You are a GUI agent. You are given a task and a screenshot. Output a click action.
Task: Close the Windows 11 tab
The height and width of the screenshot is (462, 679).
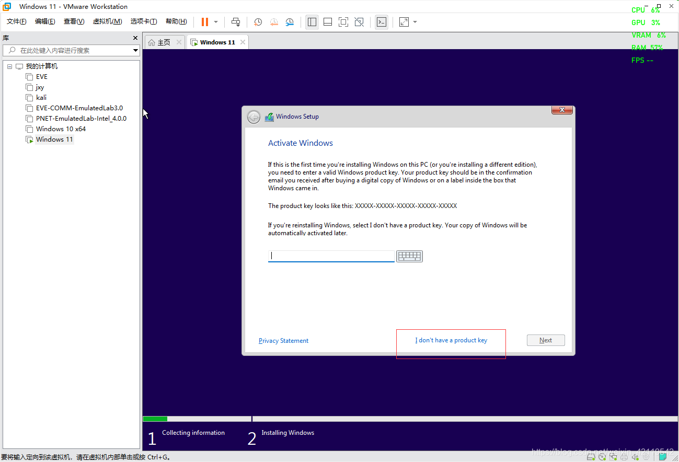point(243,42)
